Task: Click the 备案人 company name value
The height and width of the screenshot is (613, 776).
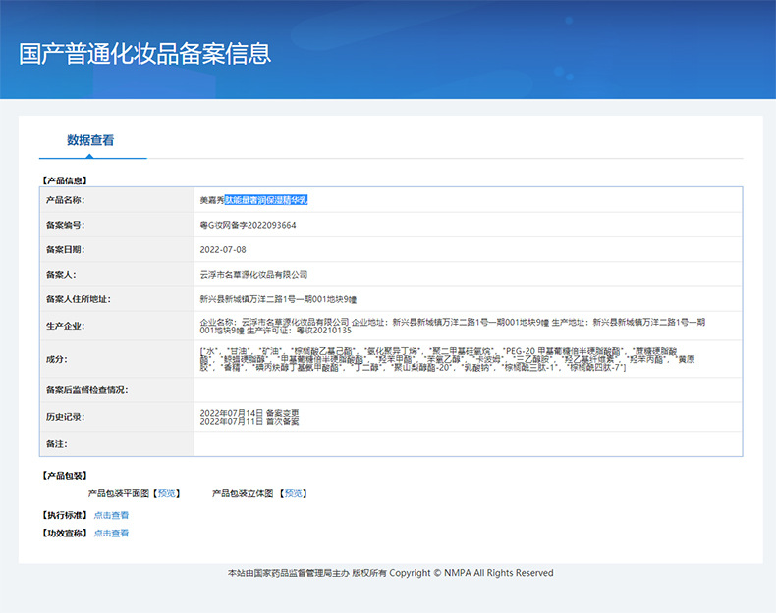Action: coord(253,275)
